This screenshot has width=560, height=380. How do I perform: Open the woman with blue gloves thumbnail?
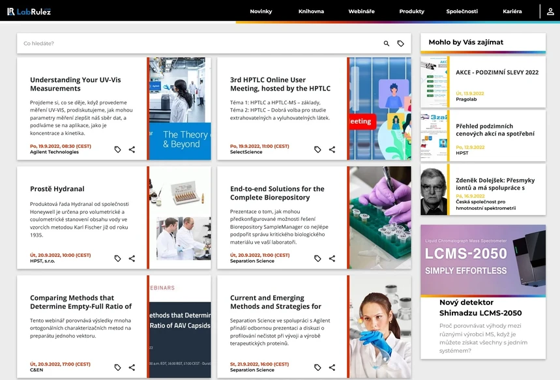[x=380, y=327]
